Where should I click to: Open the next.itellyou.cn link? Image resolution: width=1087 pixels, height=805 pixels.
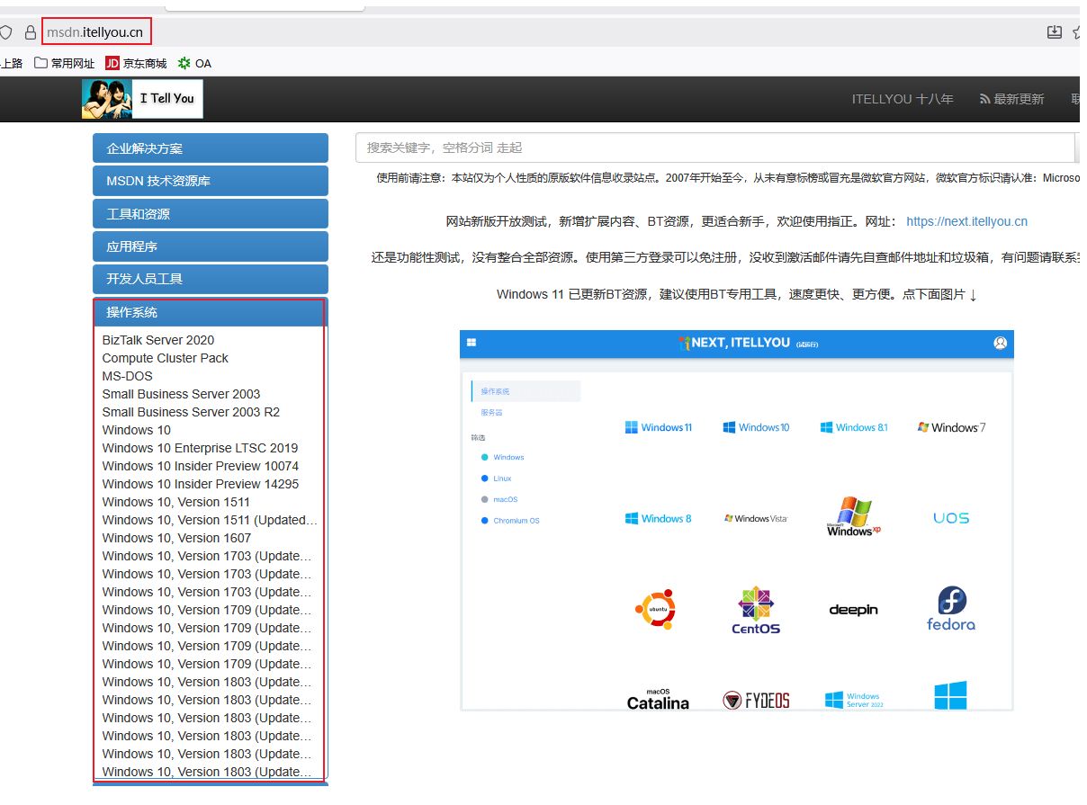point(966,221)
